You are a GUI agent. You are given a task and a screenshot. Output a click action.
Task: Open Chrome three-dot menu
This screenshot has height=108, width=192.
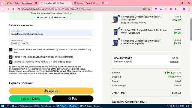point(189,9)
